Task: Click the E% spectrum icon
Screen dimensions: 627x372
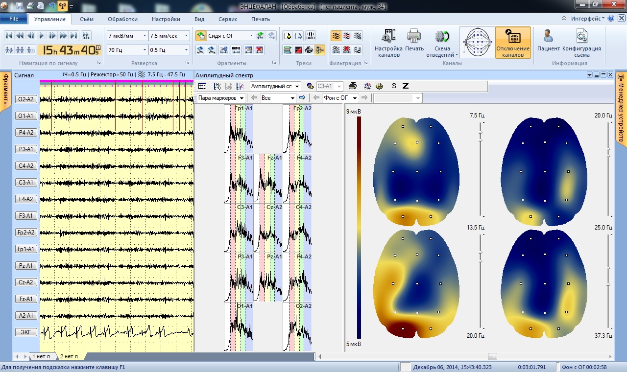Action: coord(217,86)
